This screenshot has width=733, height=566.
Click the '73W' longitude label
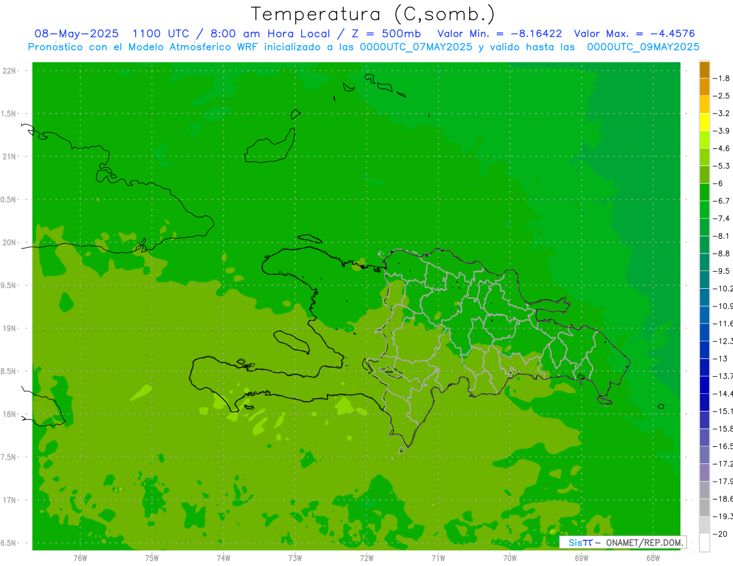click(x=295, y=557)
